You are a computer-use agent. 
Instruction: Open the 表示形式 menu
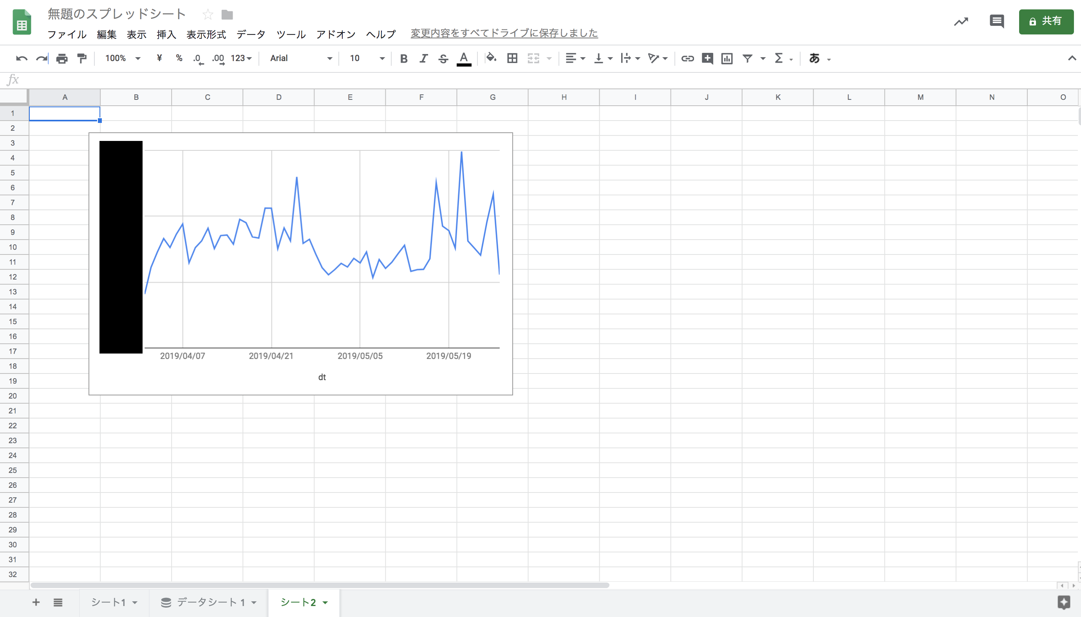click(206, 34)
